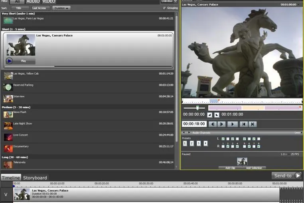Switch to the Storyboard tab
This screenshot has width=304, height=203.
(x=35, y=178)
